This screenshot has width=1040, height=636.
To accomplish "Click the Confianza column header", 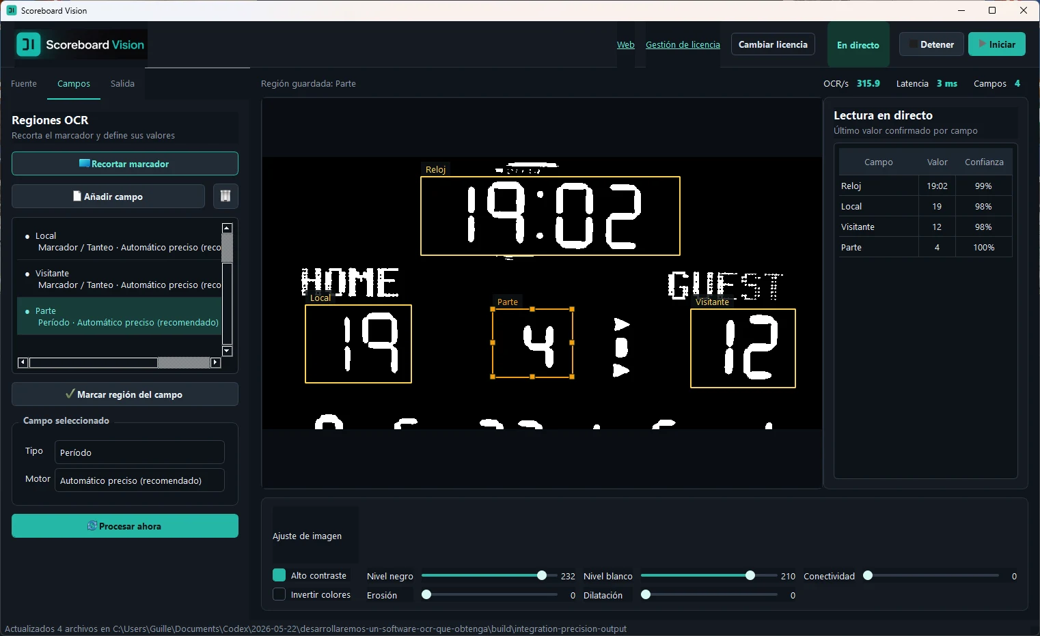I will pyautogui.click(x=984, y=162).
